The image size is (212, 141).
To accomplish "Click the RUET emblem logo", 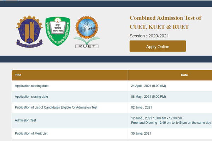I will (87, 32).
